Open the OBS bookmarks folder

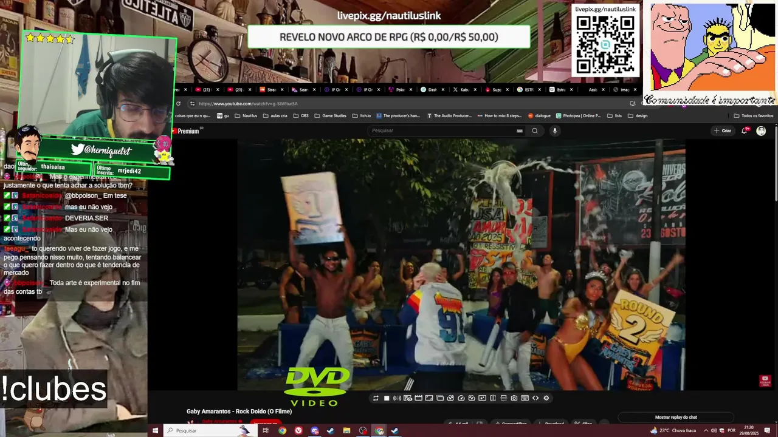click(x=300, y=115)
